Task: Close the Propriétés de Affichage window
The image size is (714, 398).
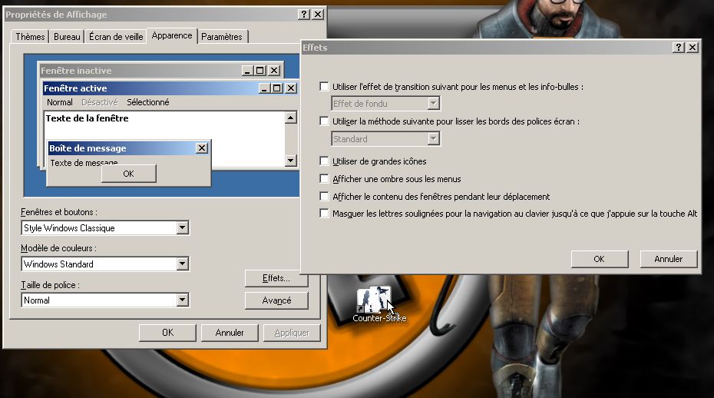Action: tap(318, 15)
